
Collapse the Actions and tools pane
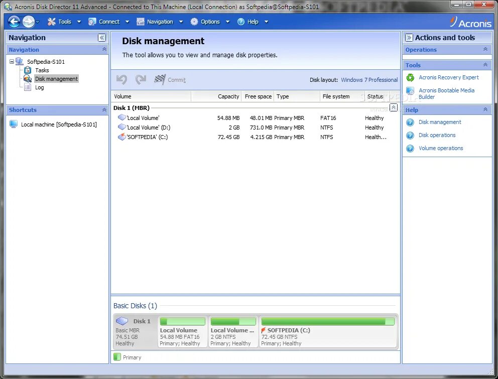coord(409,38)
